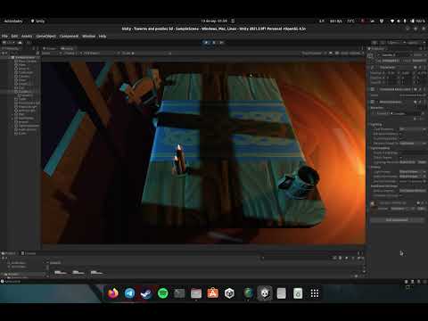Open the Files app from the dock
Screen dimensions: 428x321
tap(196, 293)
